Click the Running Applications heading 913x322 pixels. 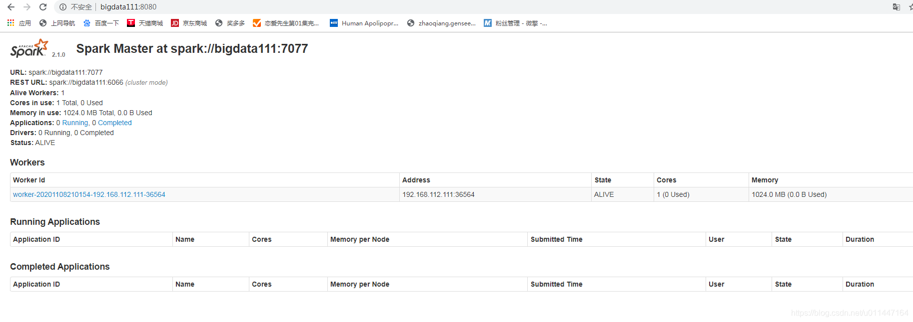click(55, 222)
